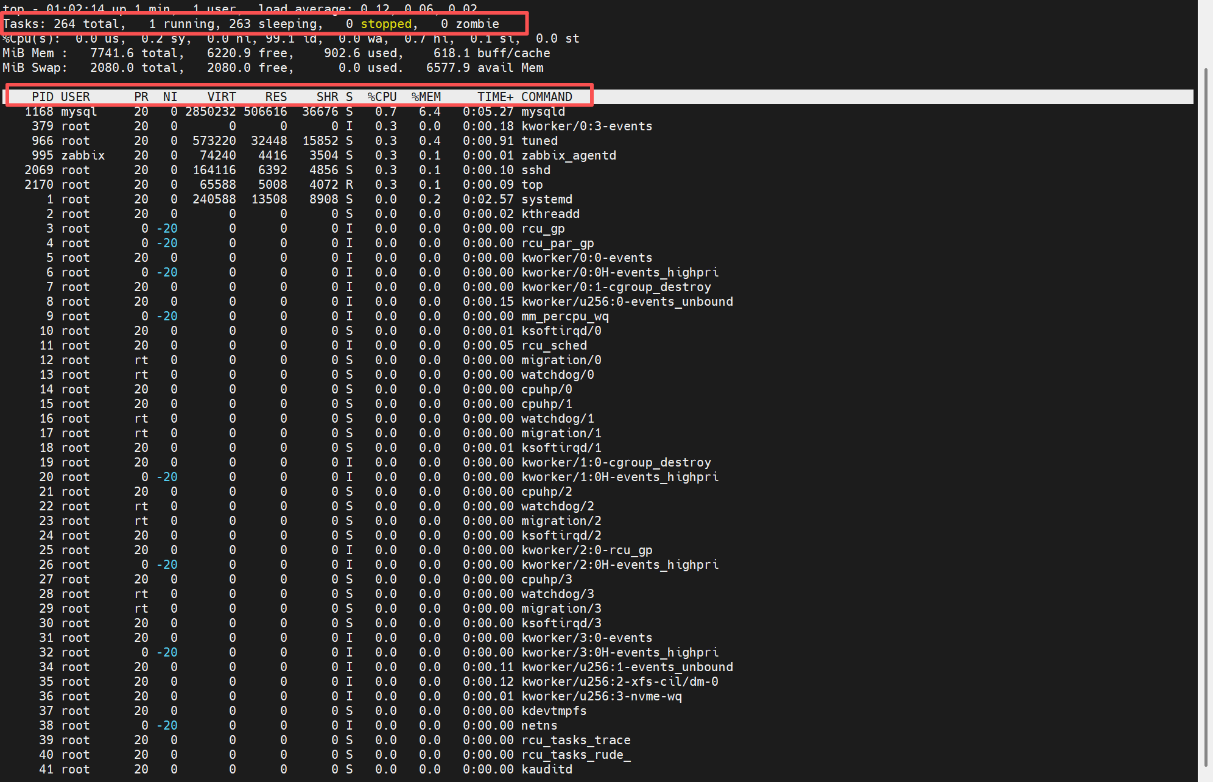Screen dimensions: 1213x782
Task: Select the systemd process line
Action: 546,199
